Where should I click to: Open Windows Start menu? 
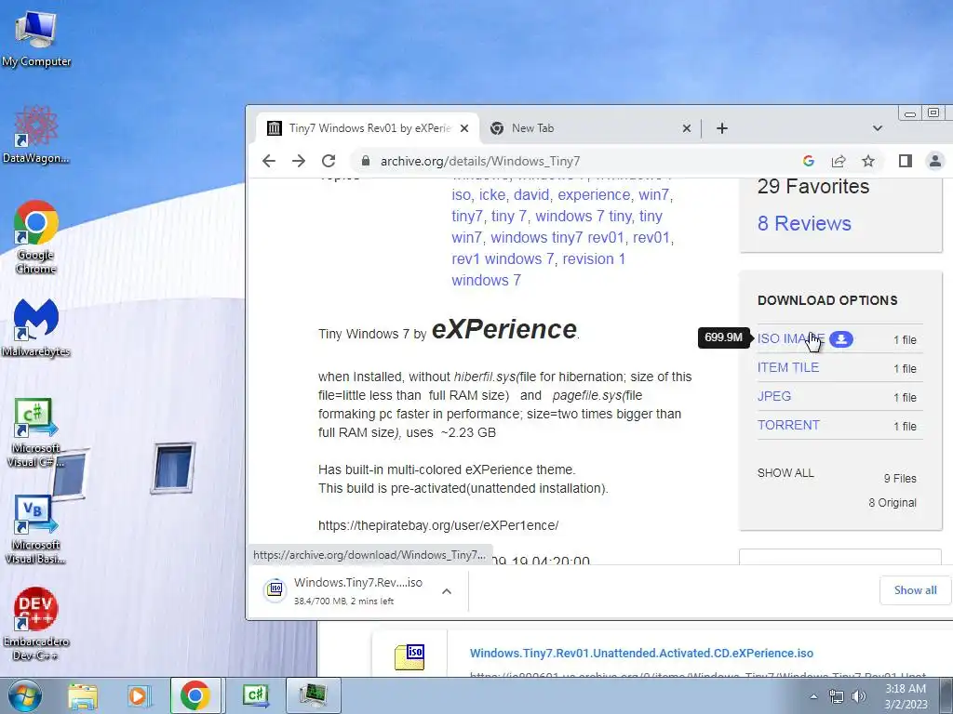[x=24, y=695]
